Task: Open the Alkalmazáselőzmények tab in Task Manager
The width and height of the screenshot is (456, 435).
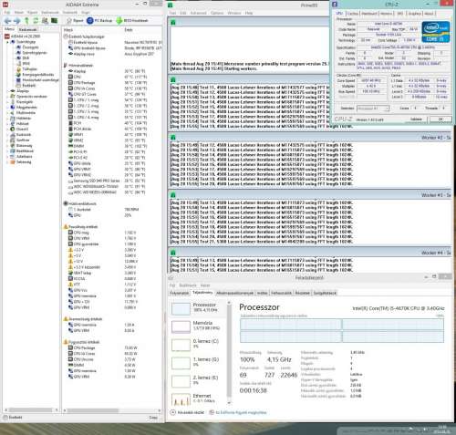Action: tap(234, 293)
